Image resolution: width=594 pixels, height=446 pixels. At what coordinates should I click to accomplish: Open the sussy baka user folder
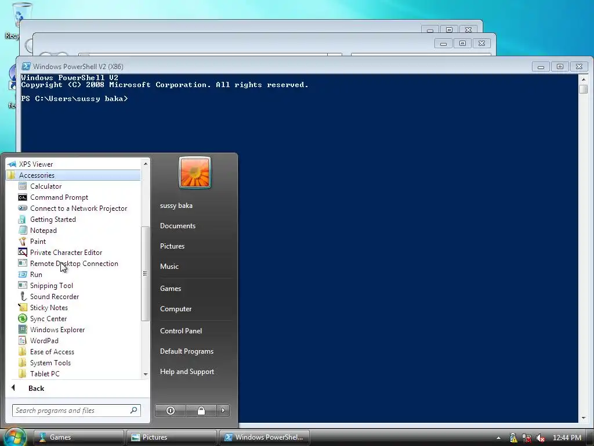[x=176, y=206]
